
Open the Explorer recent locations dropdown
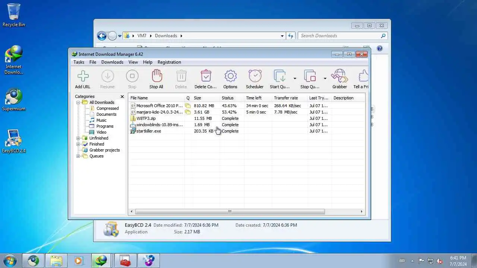coord(120,36)
